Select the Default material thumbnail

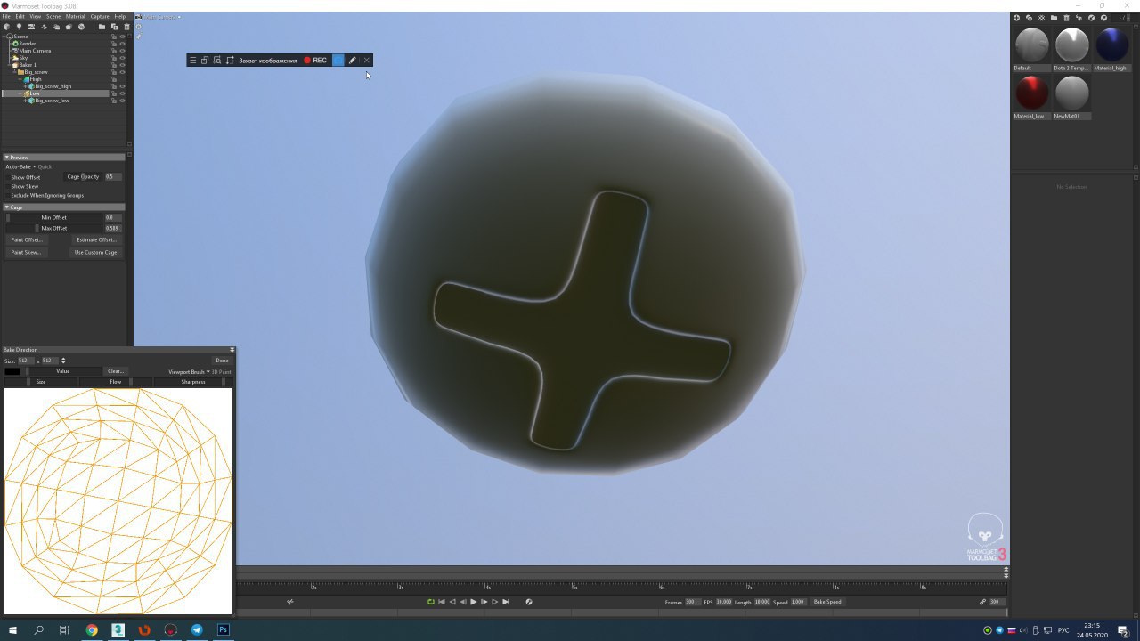(1031, 45)
